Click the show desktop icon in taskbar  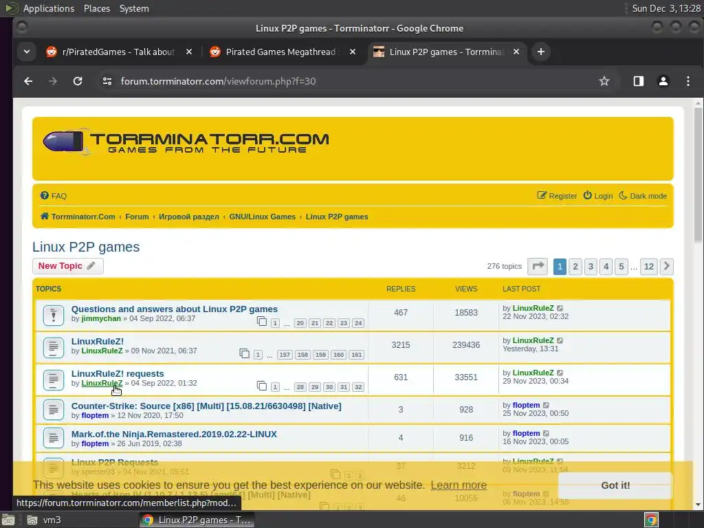8,520
